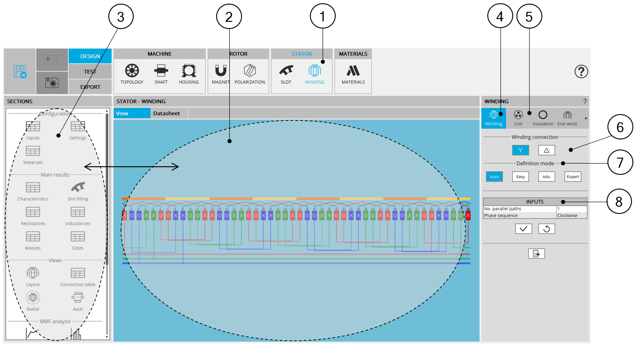
Task: Switch definition mode to Expert
Action: (572, 176)
